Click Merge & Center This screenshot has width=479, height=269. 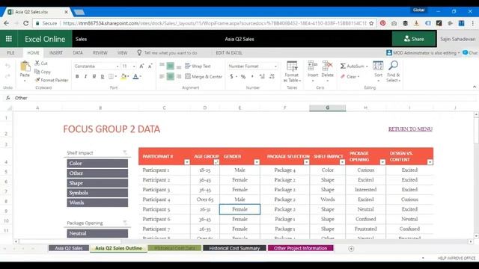(x=204, y=76)
